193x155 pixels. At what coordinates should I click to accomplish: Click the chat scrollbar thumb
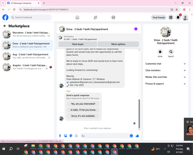139,114
